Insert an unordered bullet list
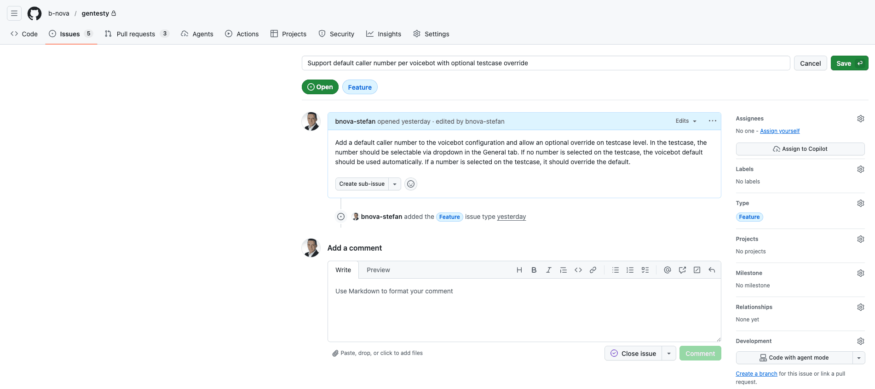 click(616, 270)
